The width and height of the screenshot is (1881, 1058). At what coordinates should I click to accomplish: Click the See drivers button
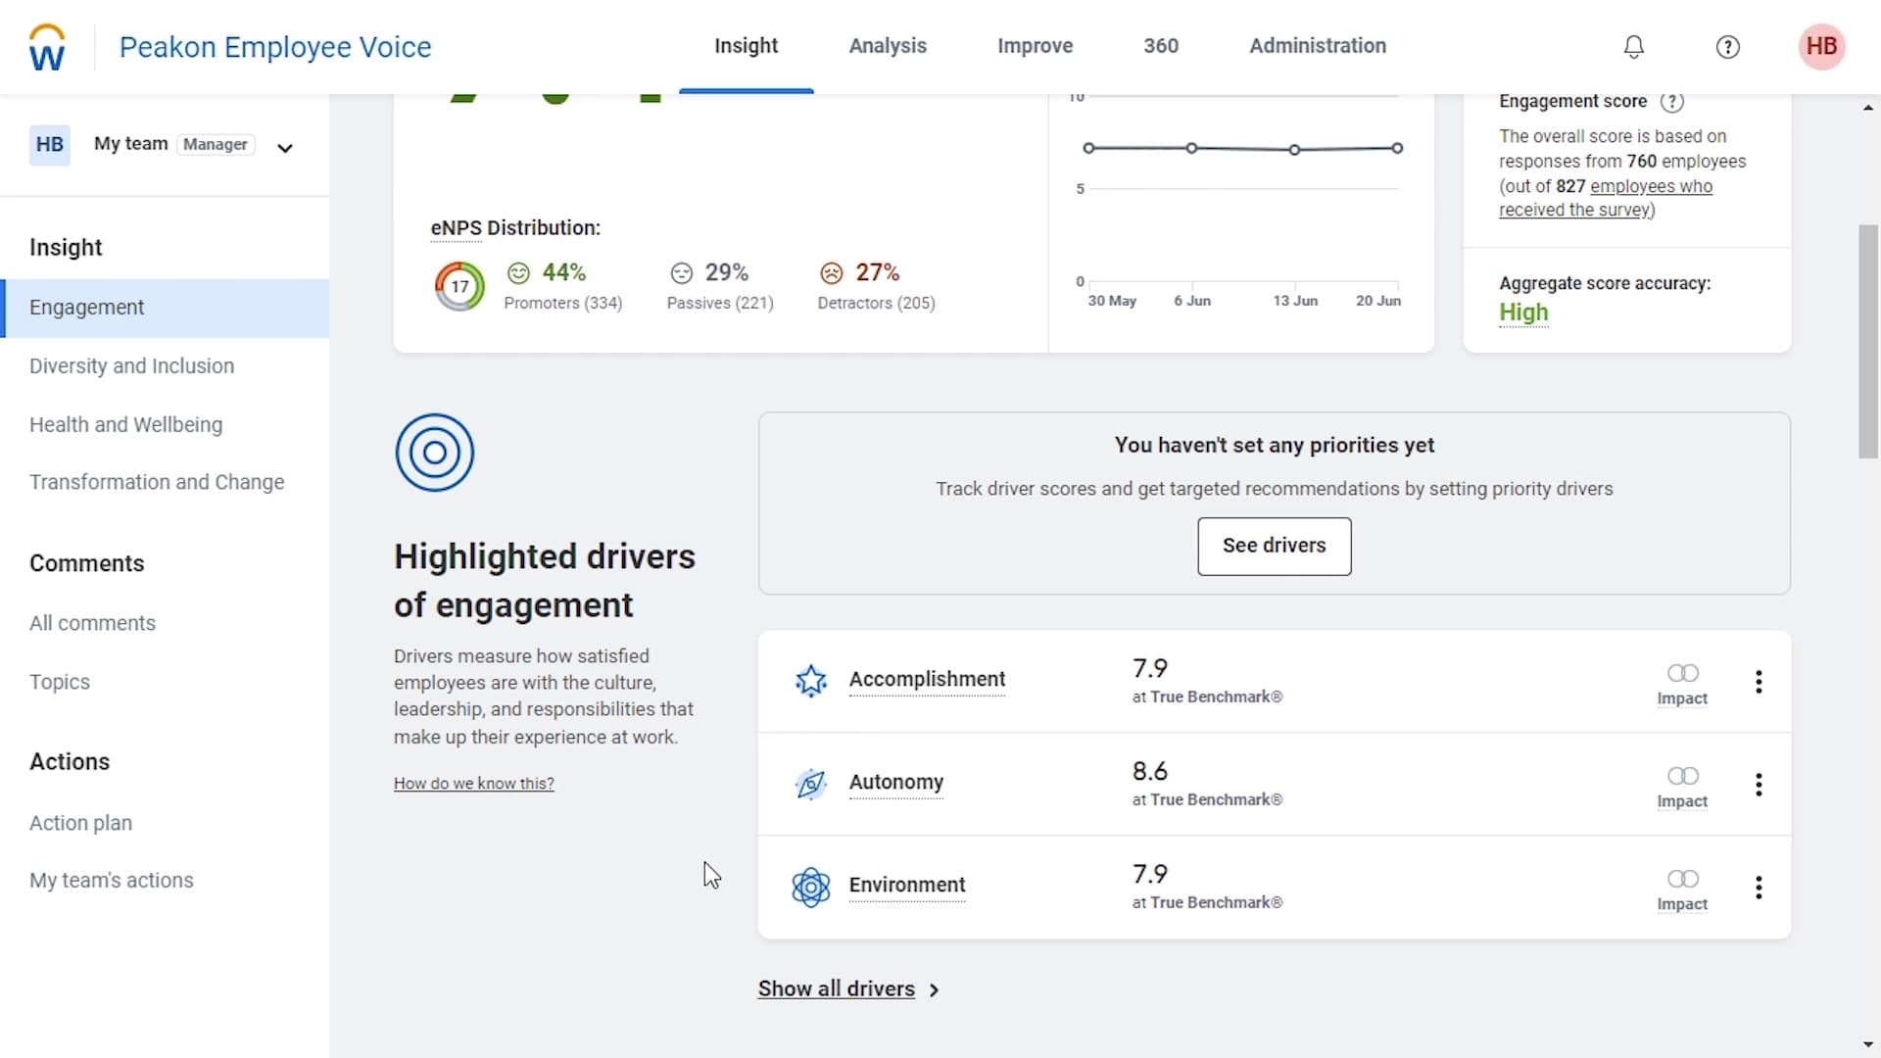pos(1274,547)
